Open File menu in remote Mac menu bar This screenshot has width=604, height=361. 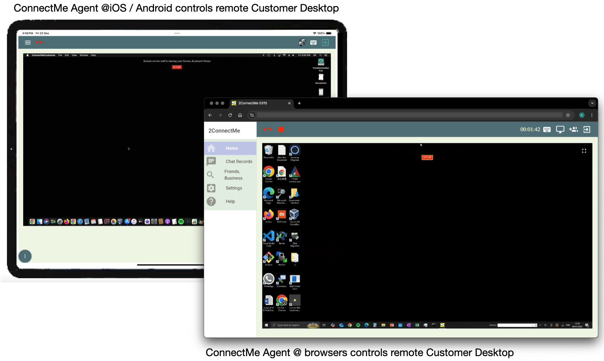(60, 55)
